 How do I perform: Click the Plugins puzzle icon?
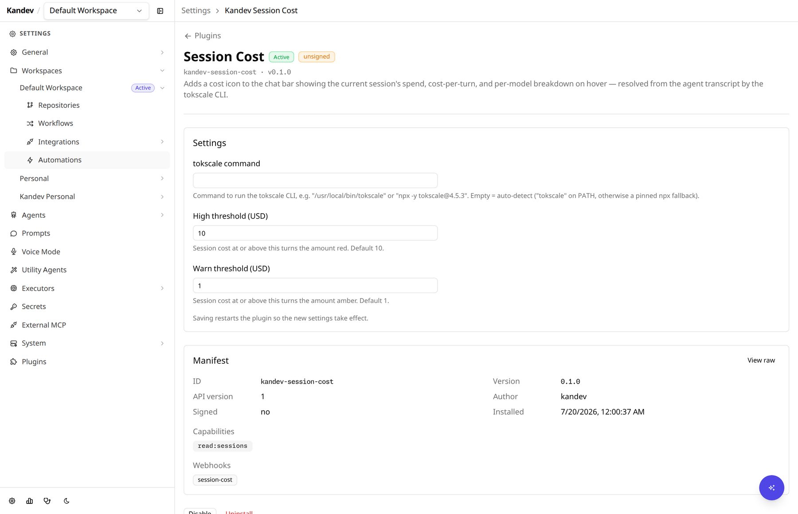tap(14, 362)
